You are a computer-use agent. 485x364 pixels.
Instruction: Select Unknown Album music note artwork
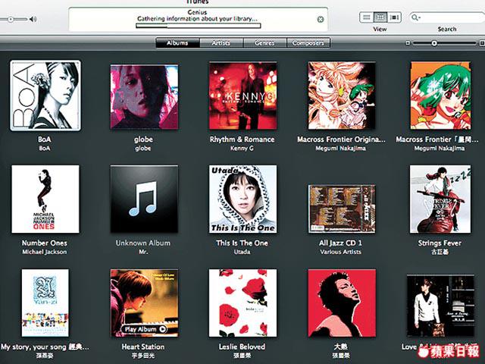144,199
